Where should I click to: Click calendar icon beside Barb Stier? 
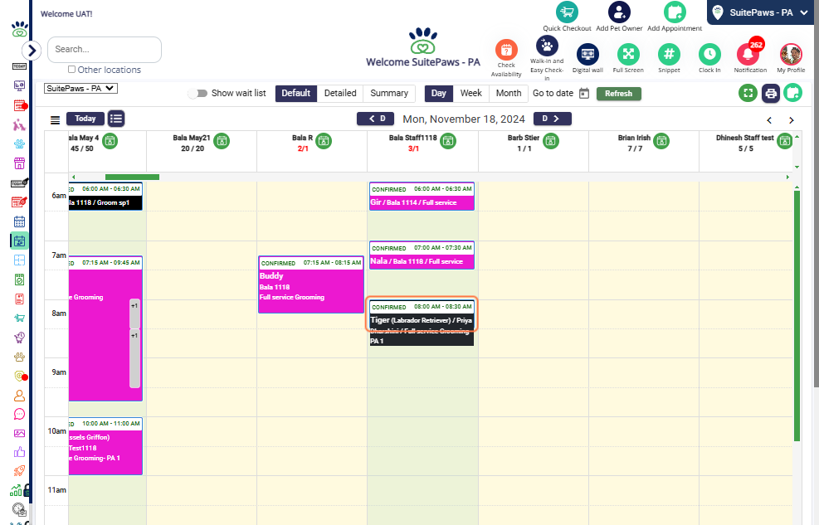[551, 141]
